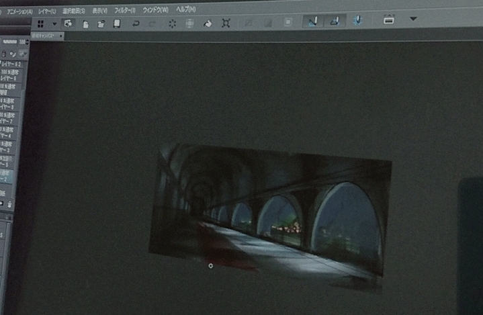
Task: Open the フィルター(I) menu
Action: coord(125,11)
